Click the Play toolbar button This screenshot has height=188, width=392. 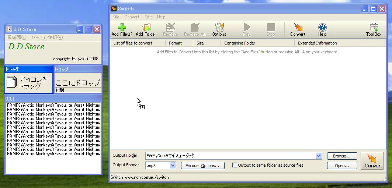coord(246,30)
